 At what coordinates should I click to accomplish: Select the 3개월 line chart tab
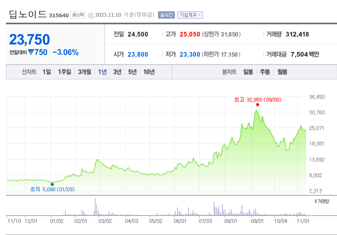[x=85, y=72]
